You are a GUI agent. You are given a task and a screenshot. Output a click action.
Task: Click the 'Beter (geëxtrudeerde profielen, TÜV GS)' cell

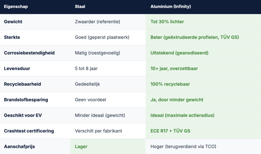(x=194, y=37)
